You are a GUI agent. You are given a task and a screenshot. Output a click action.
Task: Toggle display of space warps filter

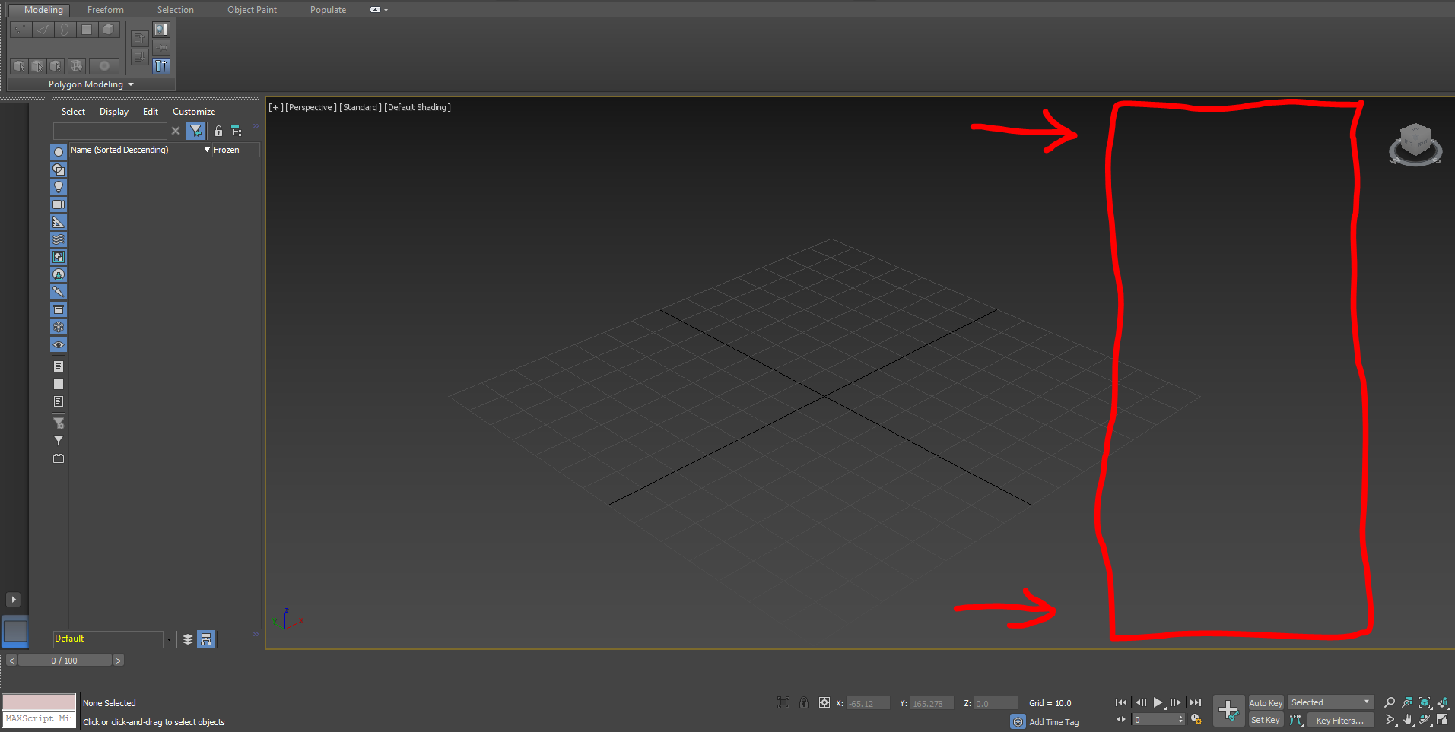point(59,239)
